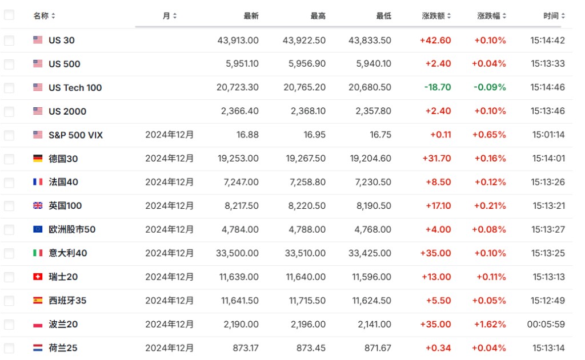Click the 最高 column header

(318, 15)
